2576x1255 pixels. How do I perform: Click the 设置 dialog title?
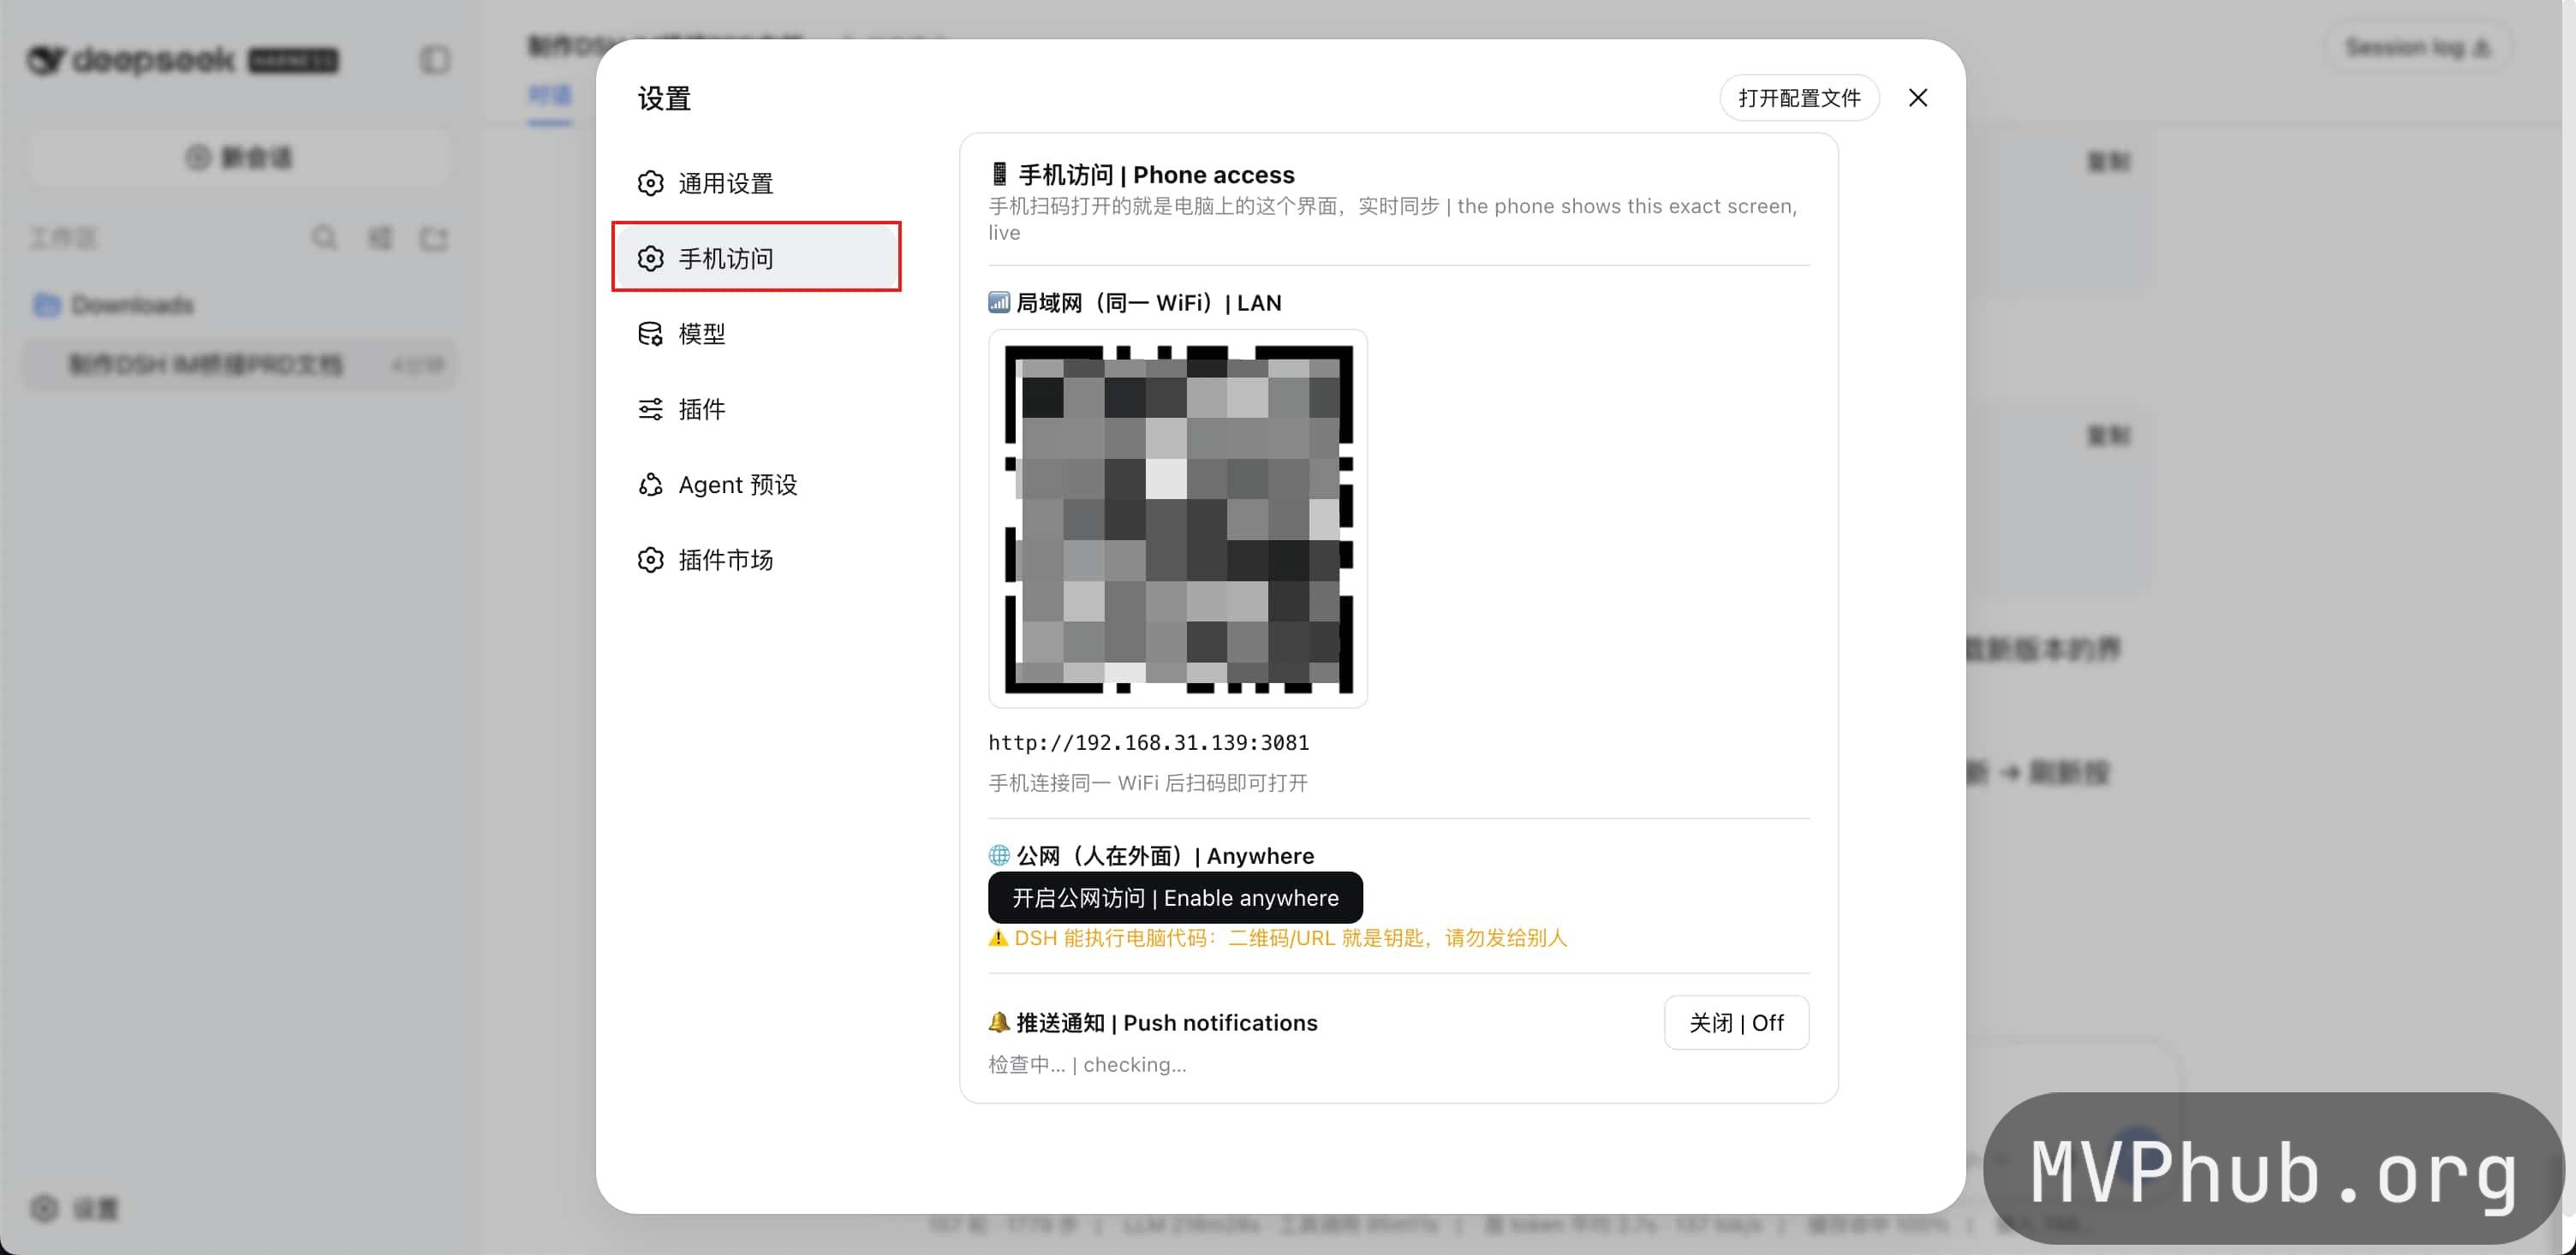pyautogui.click(x=665, y=98)
